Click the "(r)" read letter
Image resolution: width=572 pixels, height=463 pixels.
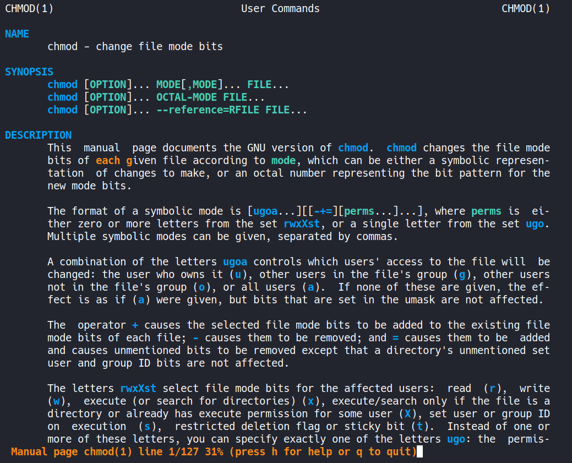point(493,388)
